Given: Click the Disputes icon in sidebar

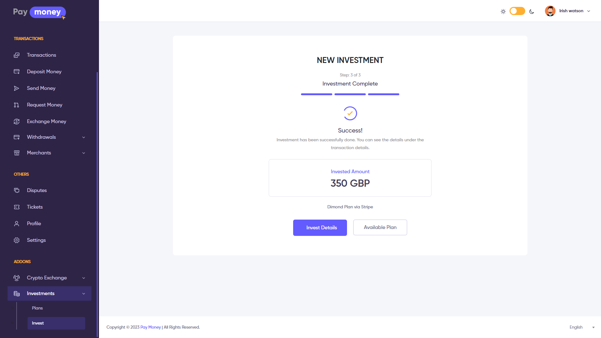Looking at the screenshot, I should pyautogui.click(x=17, y=190).
